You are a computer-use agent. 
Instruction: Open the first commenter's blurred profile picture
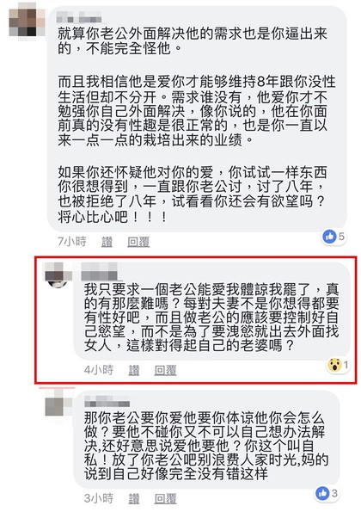pyautogui.click(x=27, y=22)
